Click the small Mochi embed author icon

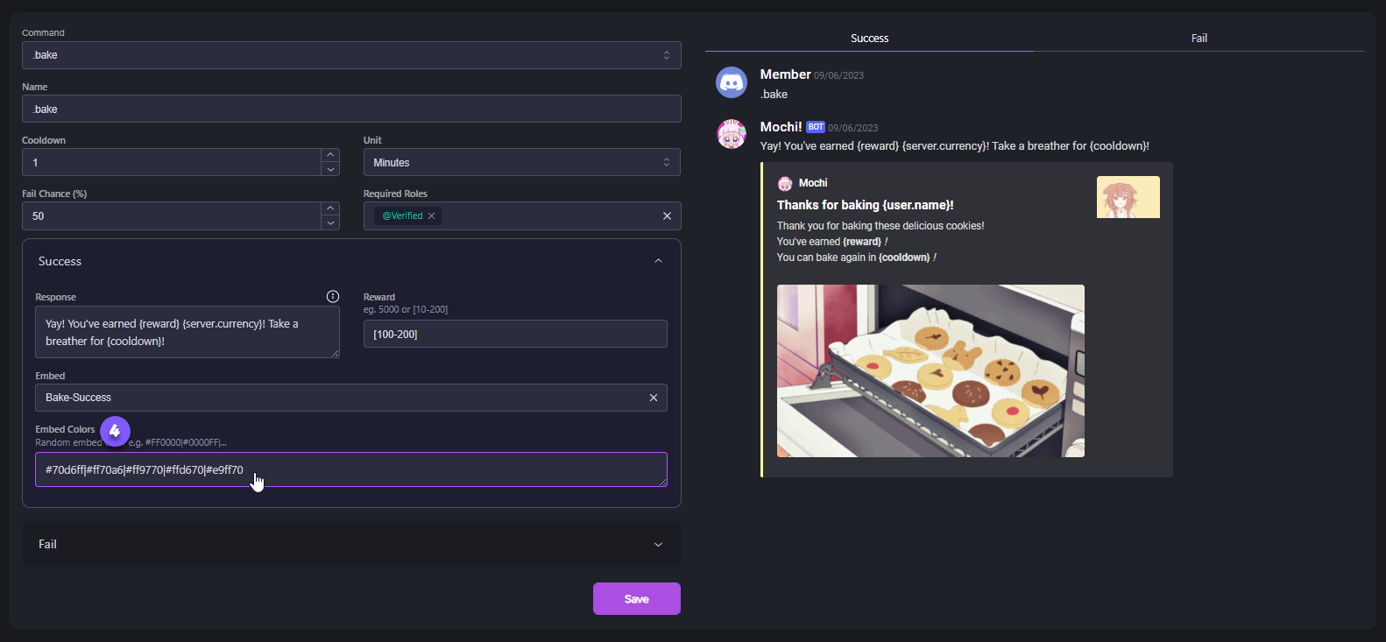[x=785, y=183]
